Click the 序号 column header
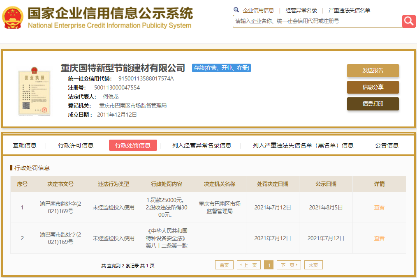Screen dimensions: 417x278 click(x=22, y=184)
